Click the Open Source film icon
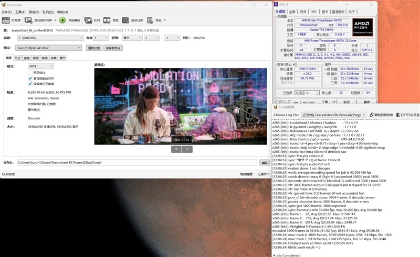Screen dimensions: 420x257 tap(6, 20)
